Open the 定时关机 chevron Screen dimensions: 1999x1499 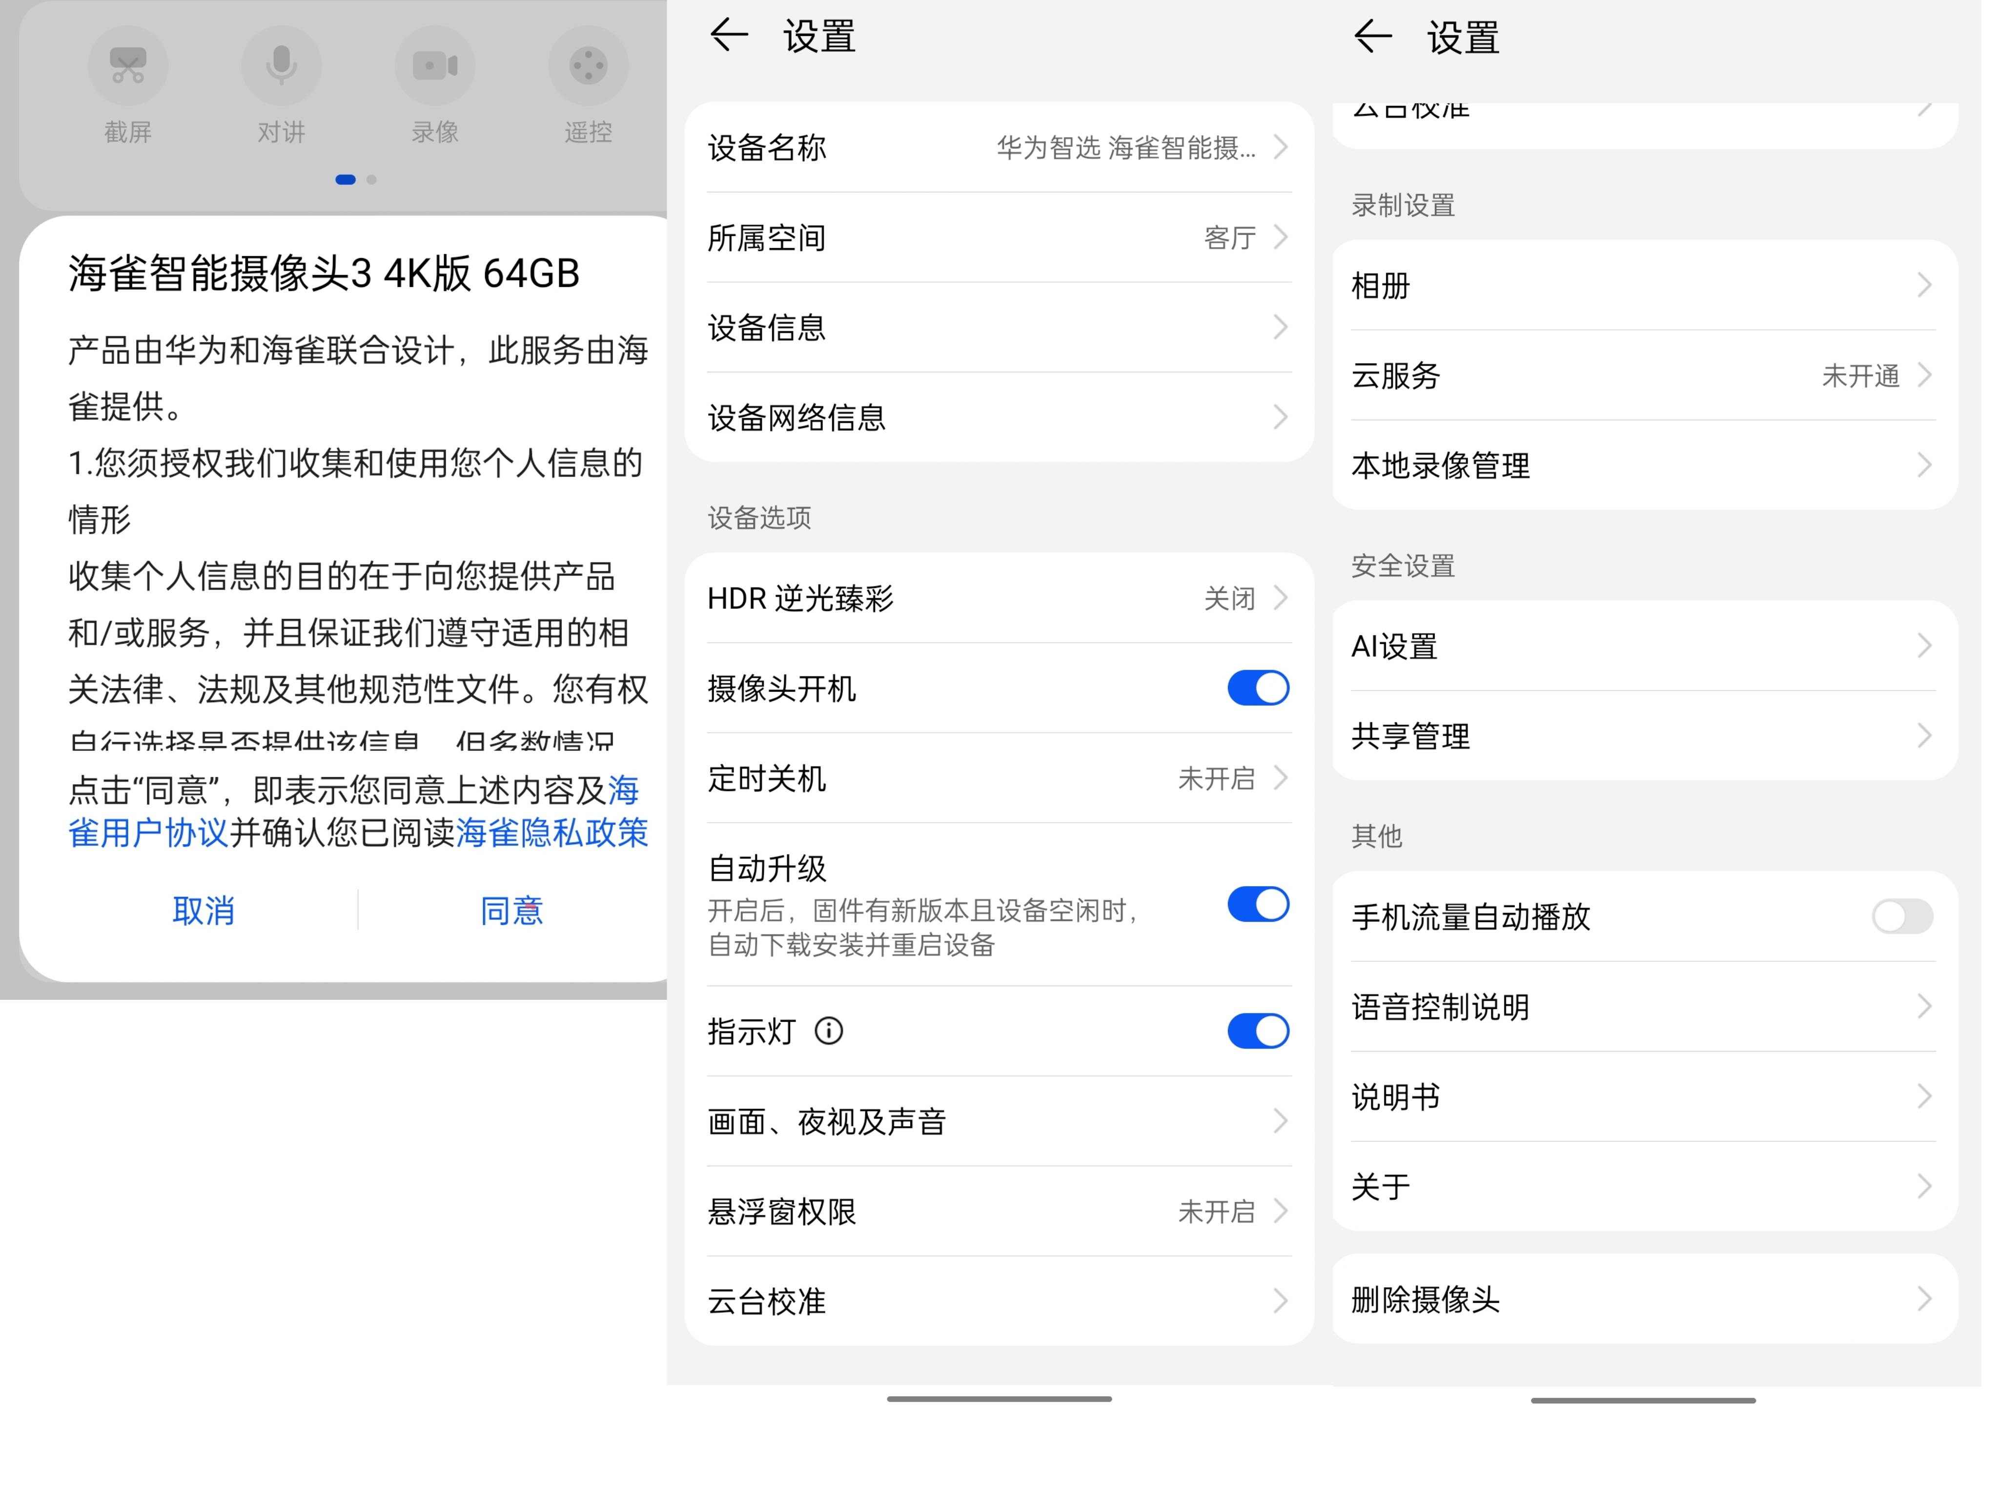[1281, 778]
